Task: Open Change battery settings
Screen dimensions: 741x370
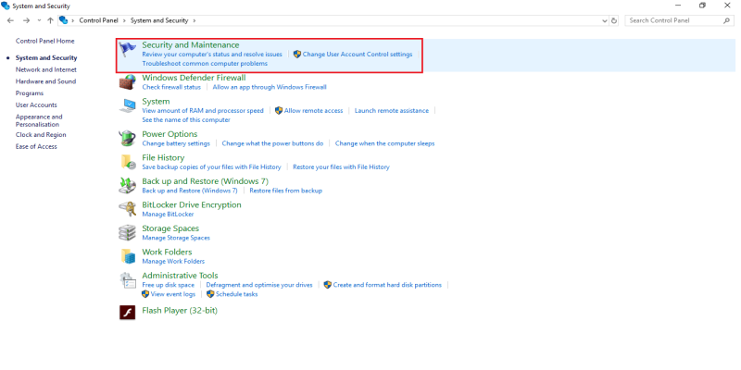Action: (176, 143)
